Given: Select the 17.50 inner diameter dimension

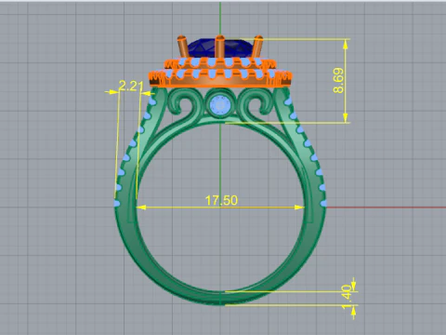Looking at the screenshot, I should coord(221,200).
